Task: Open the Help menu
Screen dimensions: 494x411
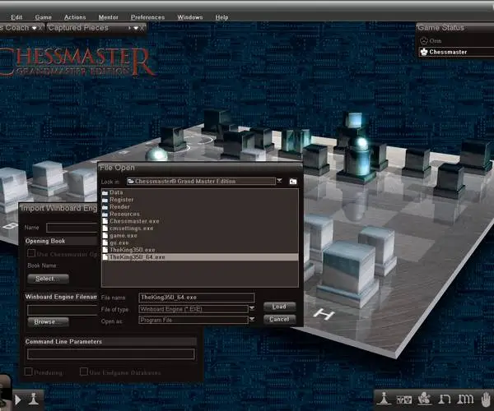Action: pos(221,17)
